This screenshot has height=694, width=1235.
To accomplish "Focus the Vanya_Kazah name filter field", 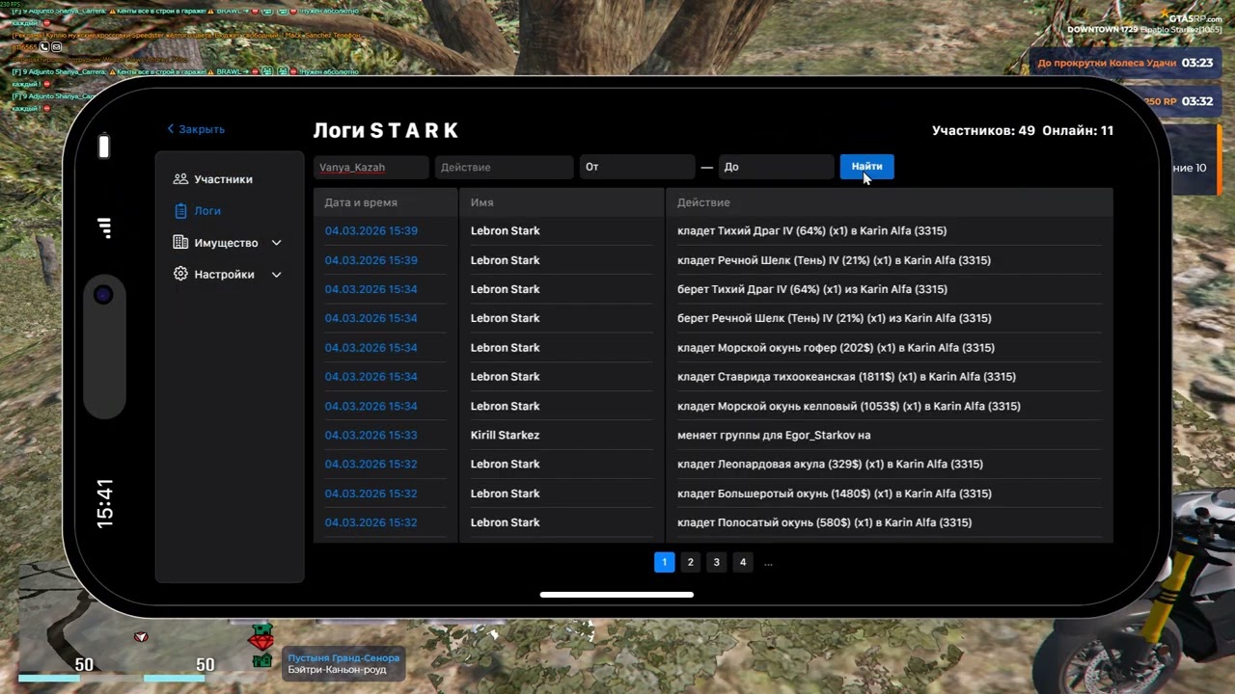I will coord(371,167).
